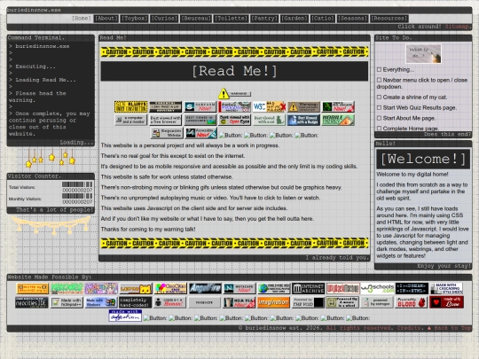Click the Mobile Friendly badge
479x359 pixels.
pyautogui.click(x=338, y=120)
